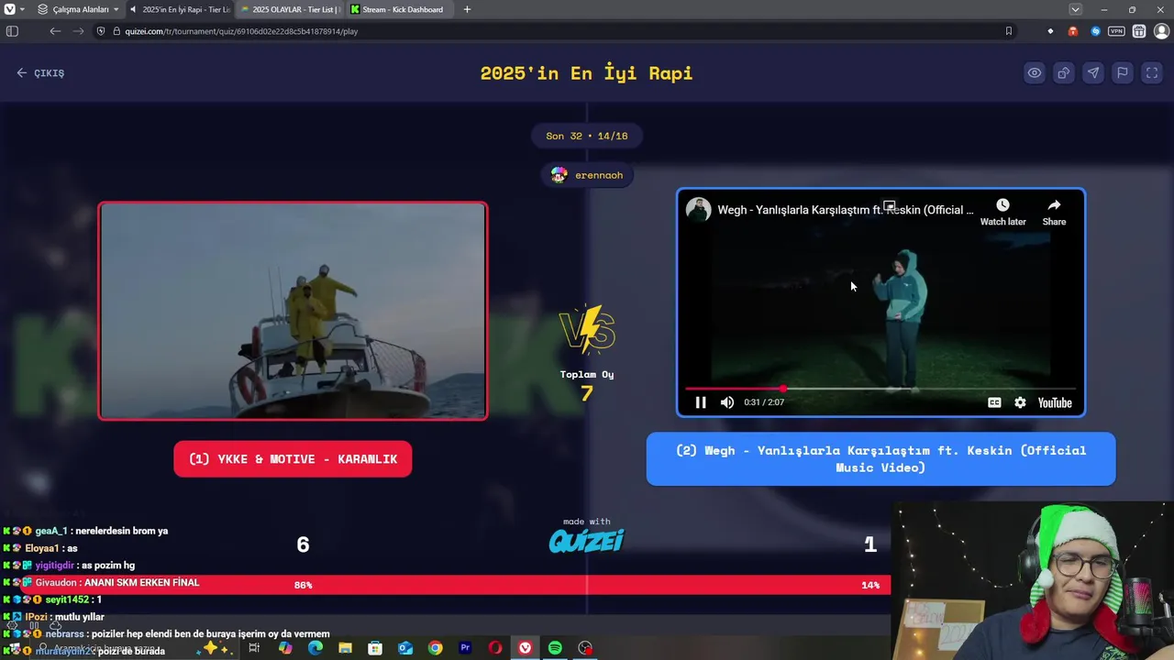
Task: Open the user profile avatar
Action: [1161, 31]
